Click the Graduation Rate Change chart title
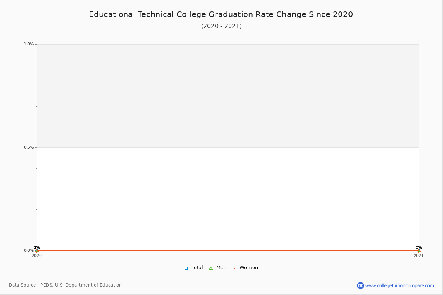Screen dimensions: 443x295 pos(221,15)
